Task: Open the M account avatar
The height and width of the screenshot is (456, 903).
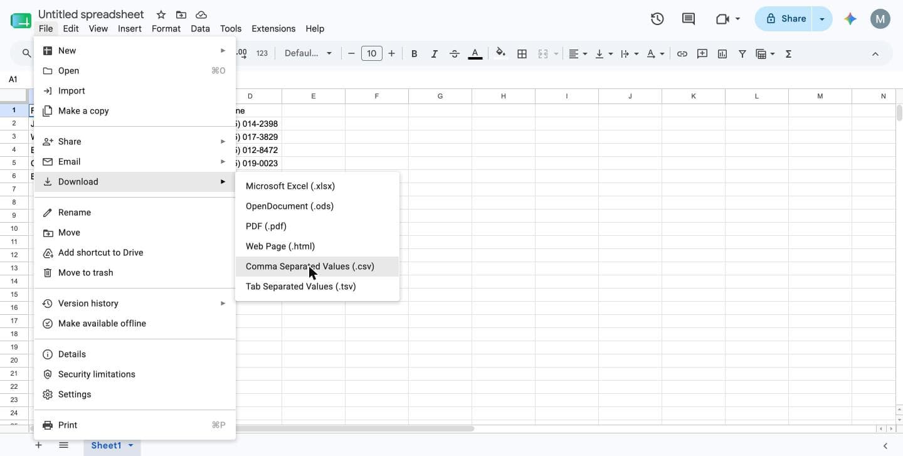Action: (880, 19)
